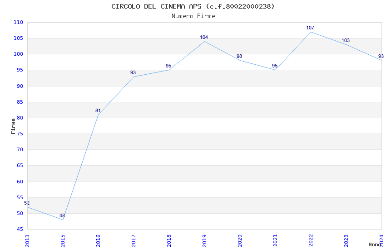Screen dimensions: 386x249
Task: Select the data label 93 at 2024 endpoint
Action: (381, 57)
